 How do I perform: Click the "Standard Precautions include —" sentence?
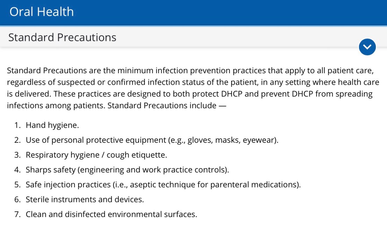[167, 105]
